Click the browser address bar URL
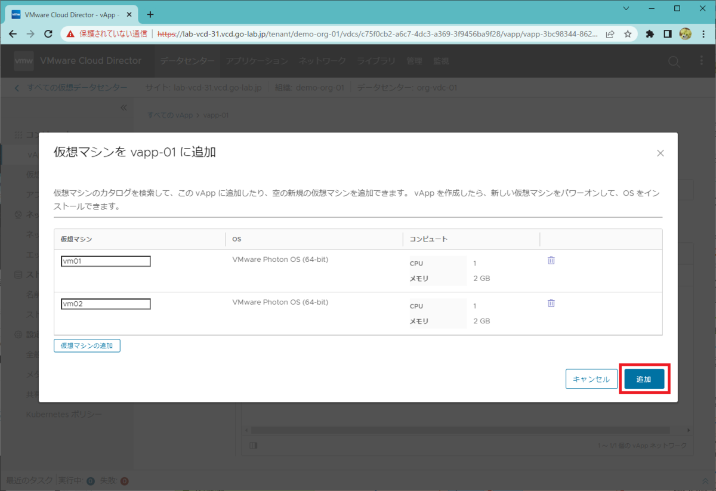 point(379,34)
